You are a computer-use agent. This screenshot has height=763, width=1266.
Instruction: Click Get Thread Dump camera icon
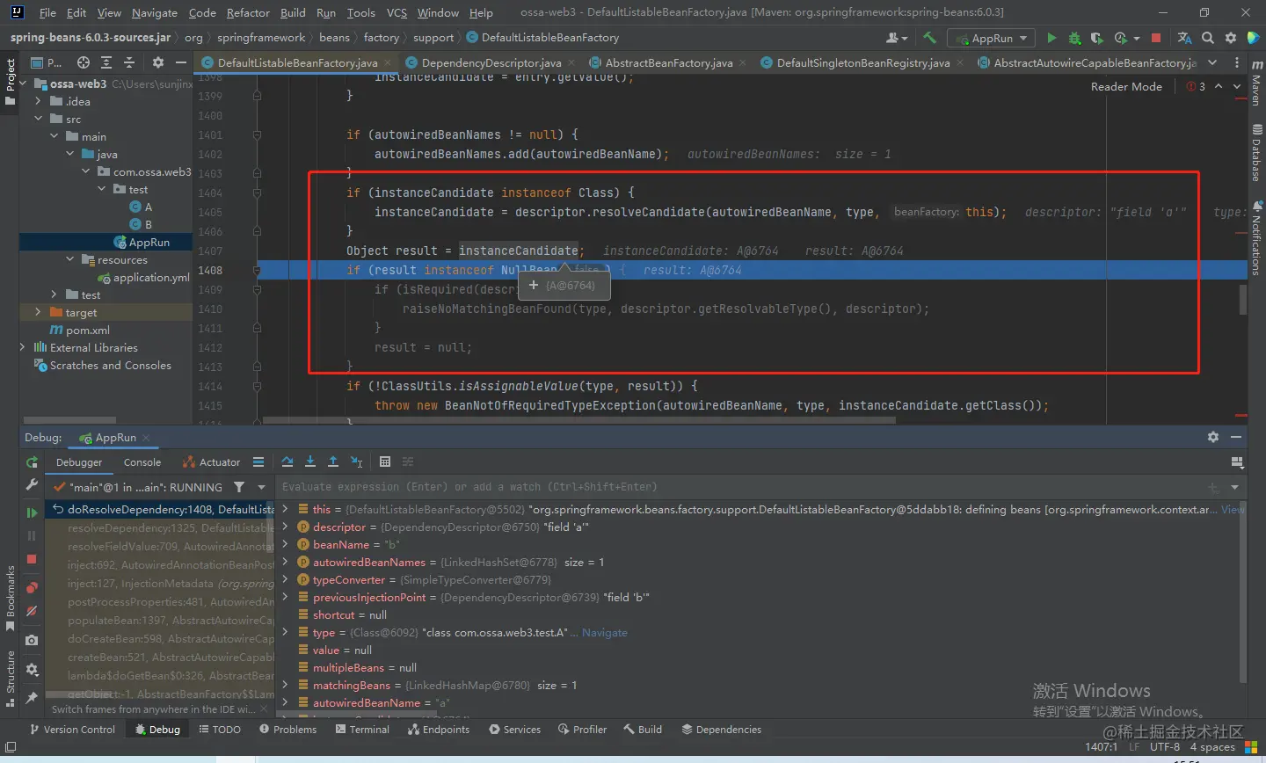[x=32, y=640]
